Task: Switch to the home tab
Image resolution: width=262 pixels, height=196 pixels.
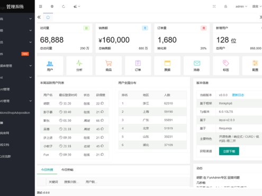Action: pos(48,17)
